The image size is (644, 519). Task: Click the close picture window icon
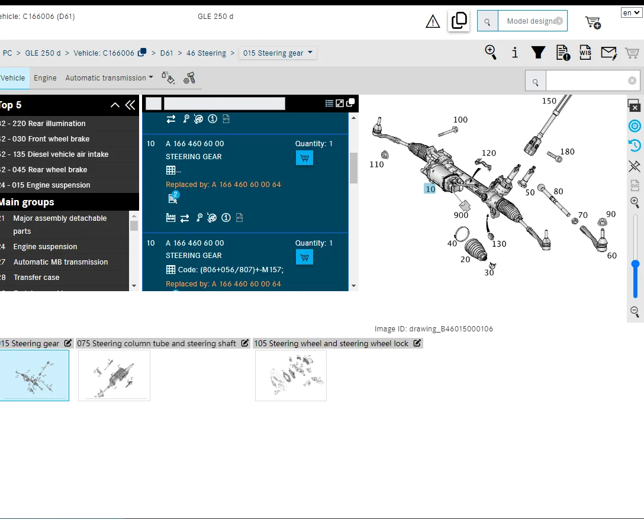[x=634, y=105]
